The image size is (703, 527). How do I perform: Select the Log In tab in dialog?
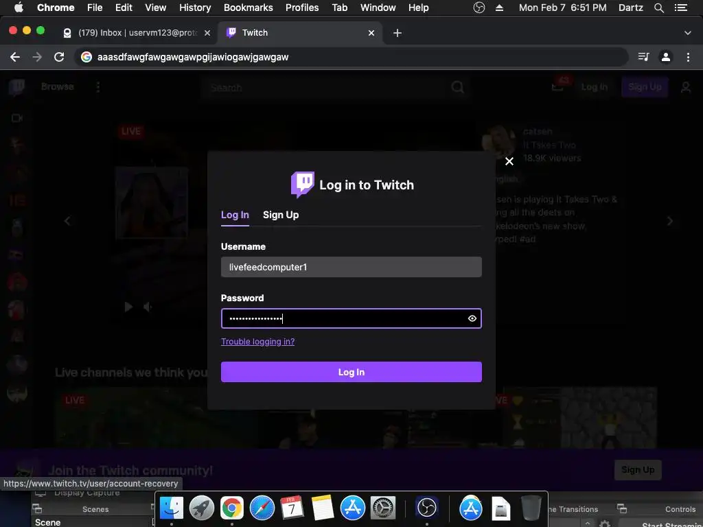coord(235,215)
